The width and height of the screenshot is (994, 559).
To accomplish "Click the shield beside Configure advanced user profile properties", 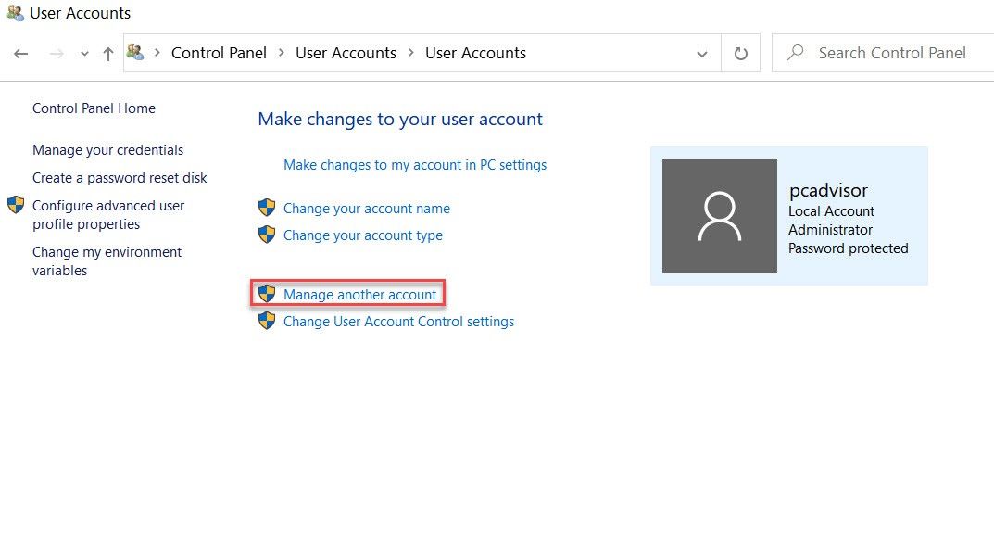I will [13, 205].
